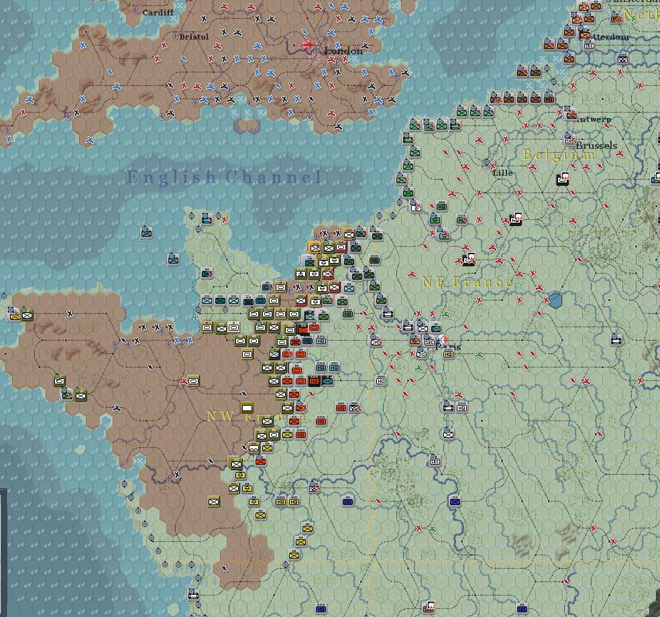
Task: Select the yellow HQ counter below Paris label
Action: click(448, 354)
